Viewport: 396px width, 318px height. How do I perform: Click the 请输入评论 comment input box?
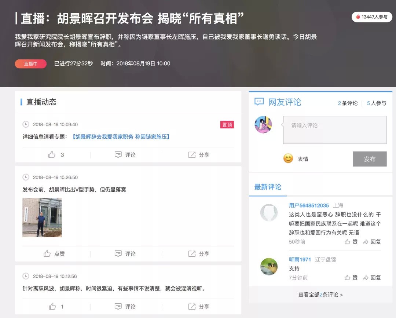(x=334, y=130)
